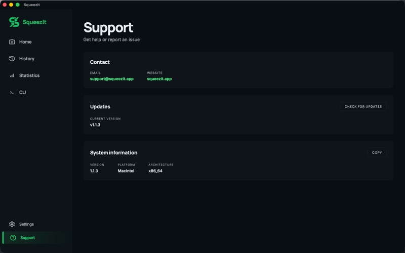Click the 1.1.3 version value under System information
Image resolution: width=405 pixels, height=253 pixels.
(x=94, y=171)
